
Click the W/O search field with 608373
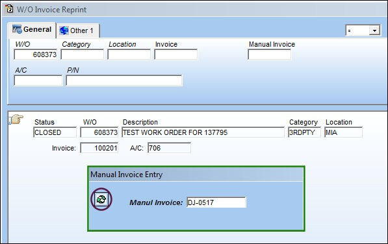coord(36,55)
